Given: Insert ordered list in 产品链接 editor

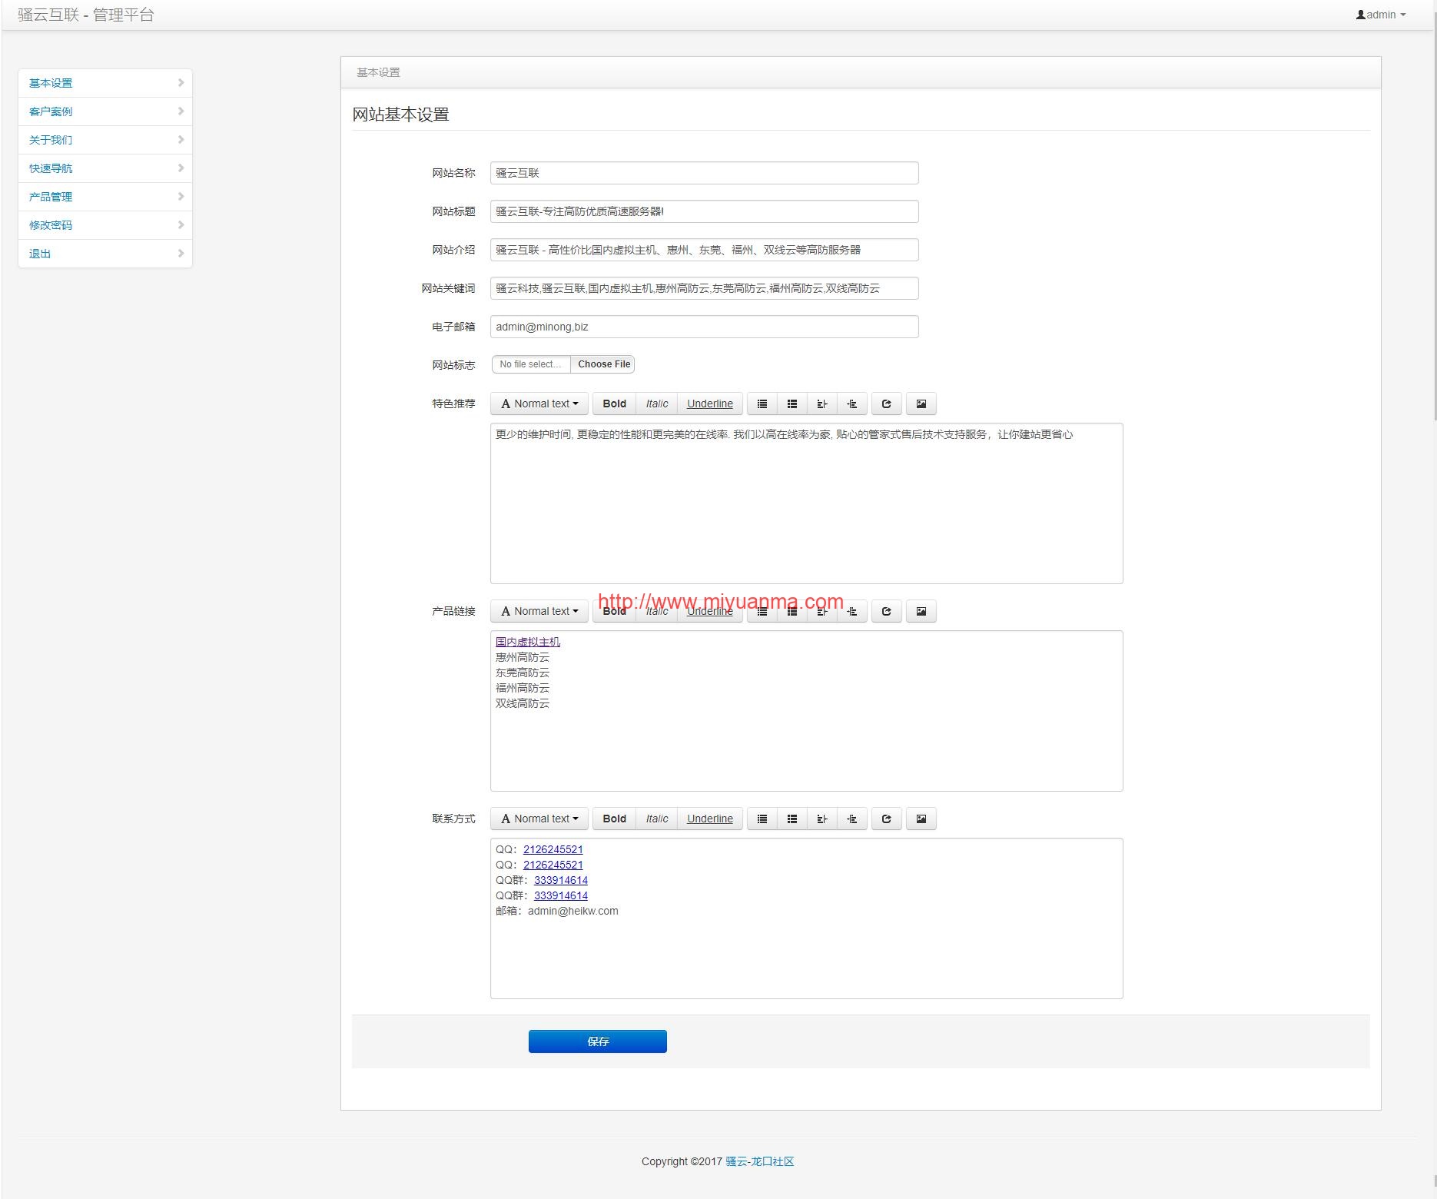Looking at the screenshot, I should click(x=792, y=611).
